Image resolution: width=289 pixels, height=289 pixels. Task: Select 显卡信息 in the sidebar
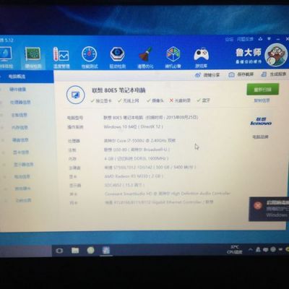21,152
